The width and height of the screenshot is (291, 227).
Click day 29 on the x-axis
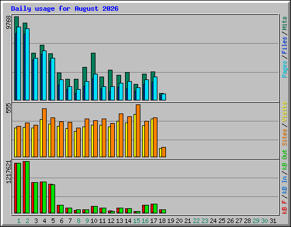256,221
